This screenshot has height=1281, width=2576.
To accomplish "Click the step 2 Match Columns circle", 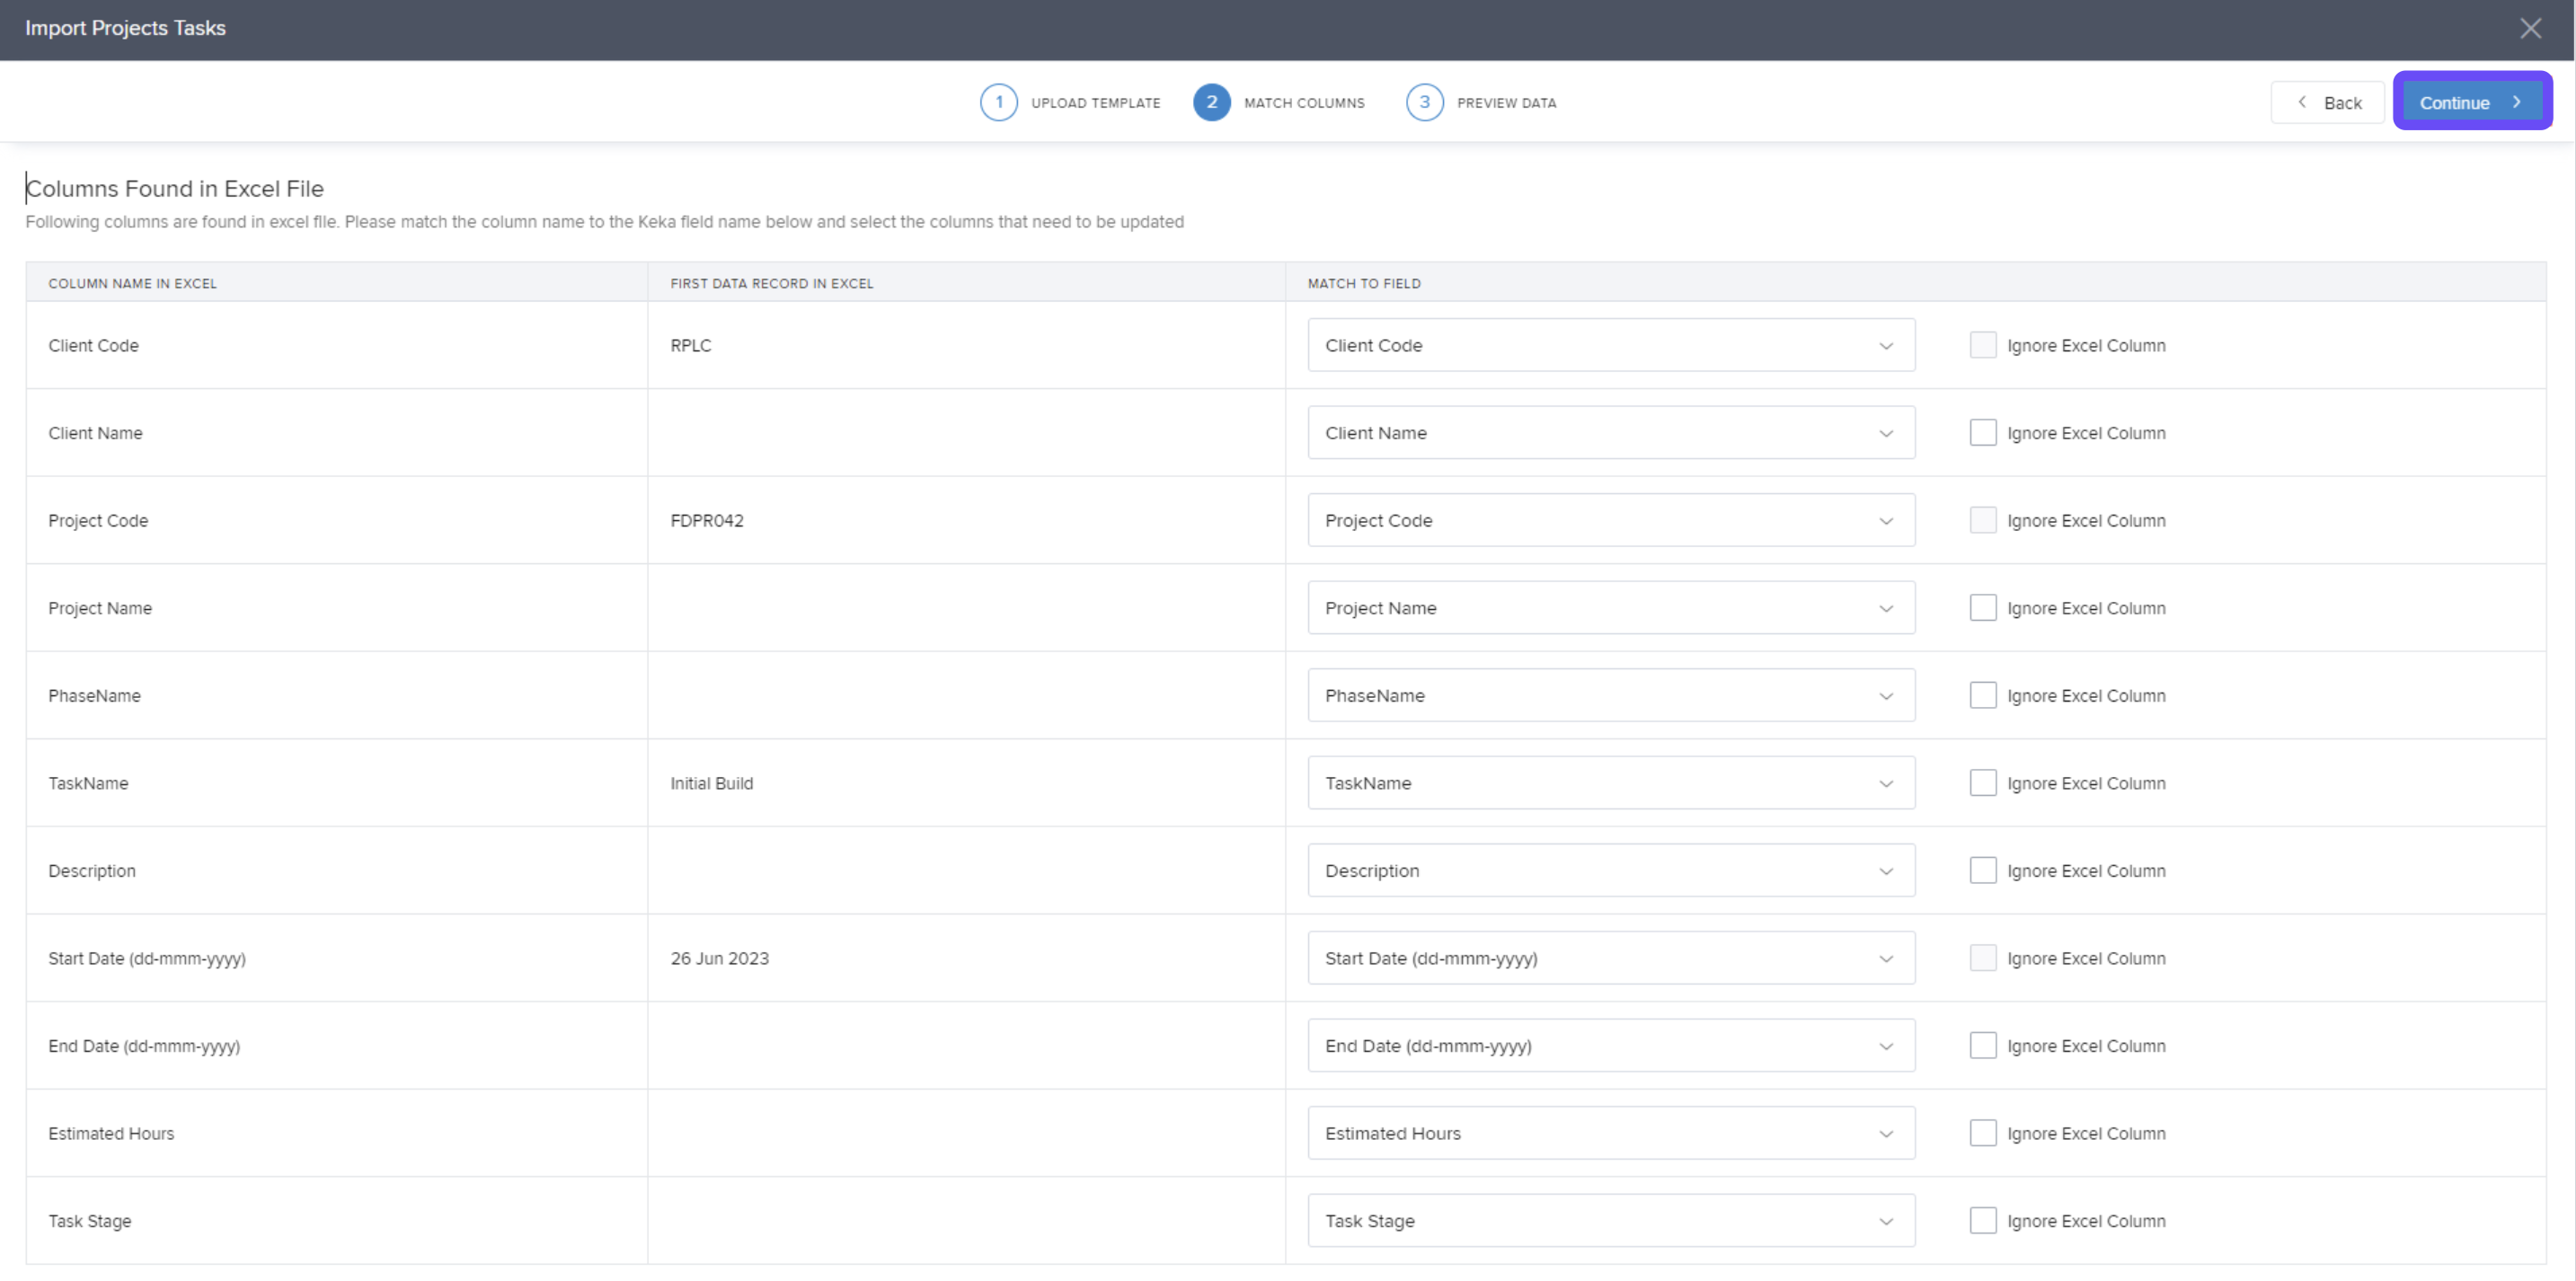I will tap(1211, 102).
